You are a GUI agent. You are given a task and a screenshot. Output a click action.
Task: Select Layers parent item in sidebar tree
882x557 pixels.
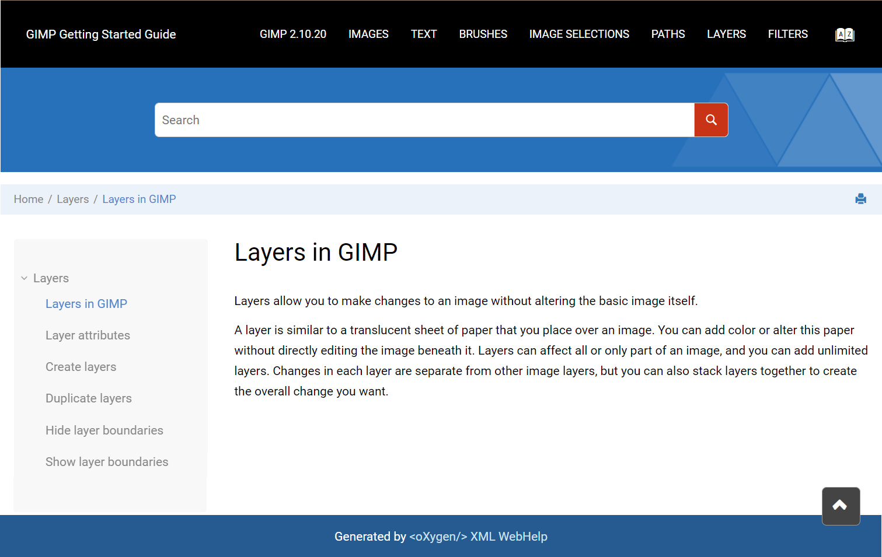(51, 278)
